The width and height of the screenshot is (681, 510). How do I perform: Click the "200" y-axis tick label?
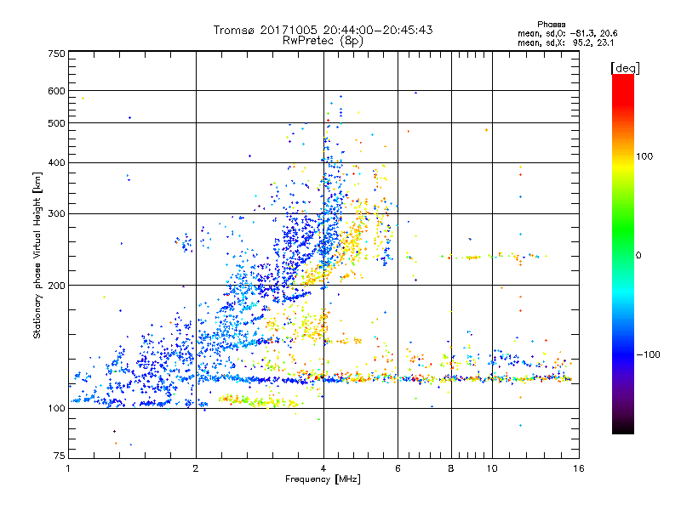[56, 286]
